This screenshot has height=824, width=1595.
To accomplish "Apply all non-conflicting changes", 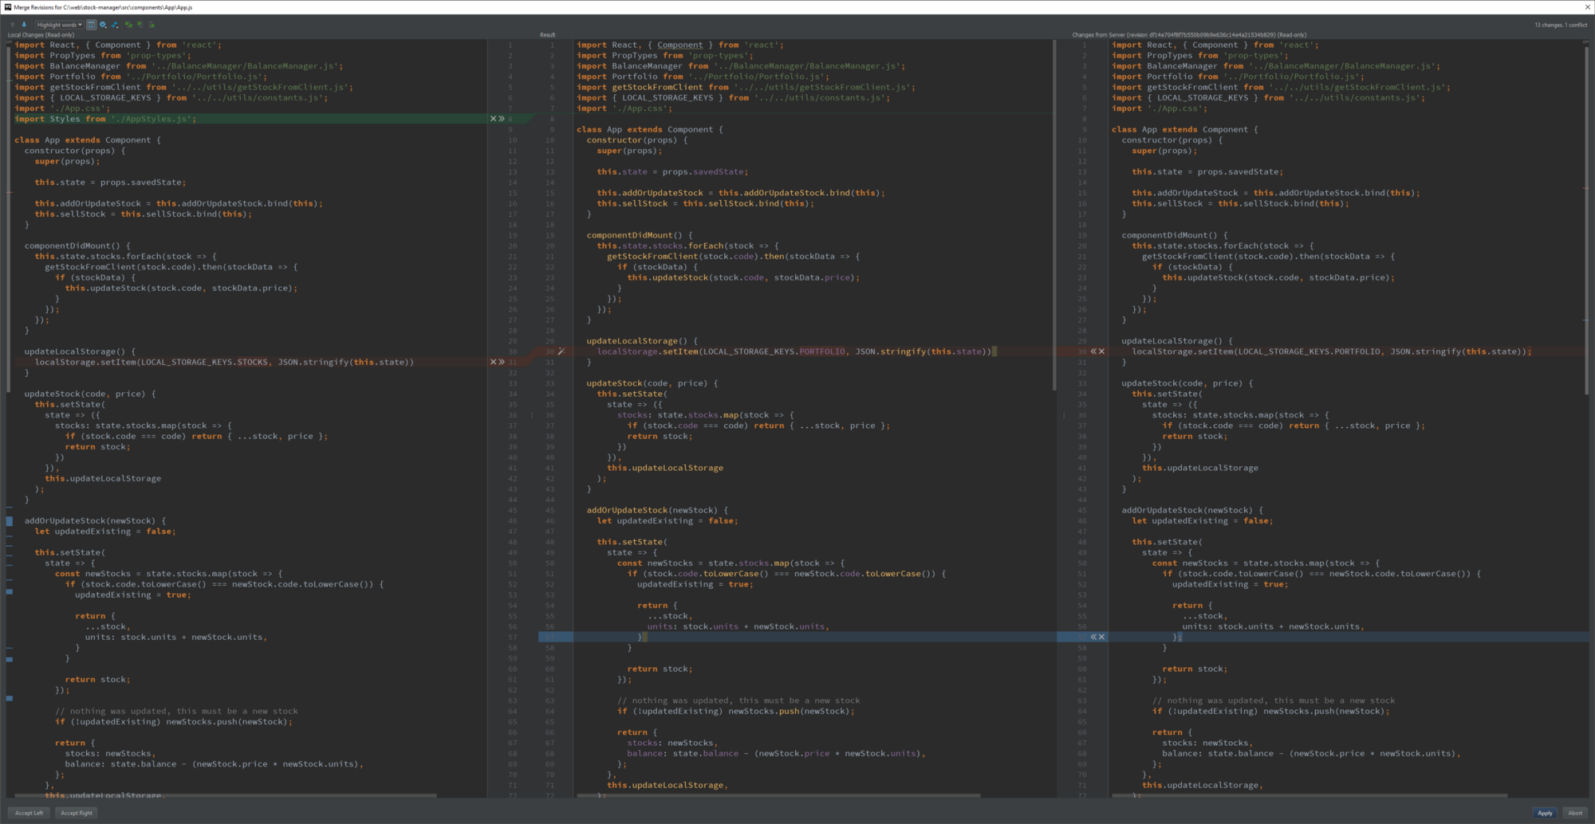I will tap(129, 25).
